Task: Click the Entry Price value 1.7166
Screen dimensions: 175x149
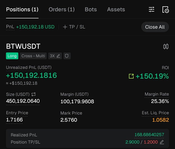Action: [14, 120]
